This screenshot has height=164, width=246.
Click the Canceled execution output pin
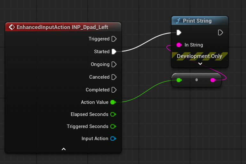(x=114, y=77)
